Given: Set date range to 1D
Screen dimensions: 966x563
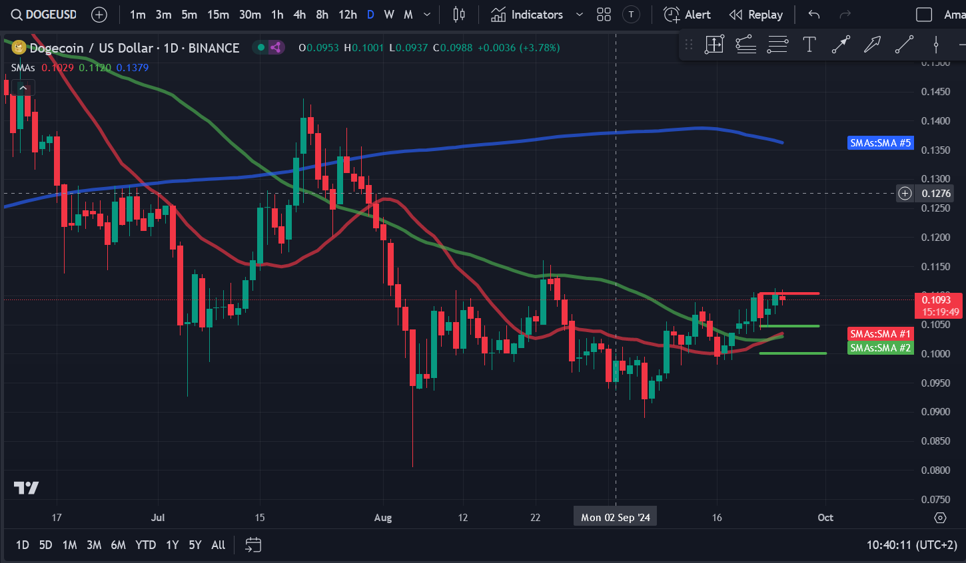Looking at the screenshot, I should click(x=22, y=545).
